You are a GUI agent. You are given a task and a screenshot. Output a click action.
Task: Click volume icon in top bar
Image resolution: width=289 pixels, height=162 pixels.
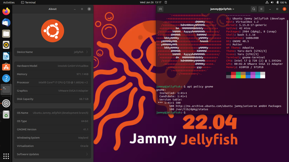(272, 2)
